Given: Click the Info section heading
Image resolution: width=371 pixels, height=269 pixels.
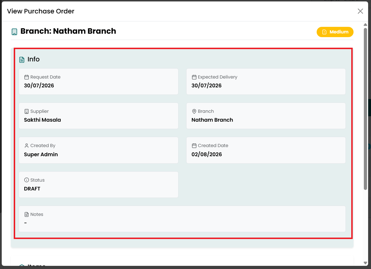Looking at the screenshot, I should 33,59.
